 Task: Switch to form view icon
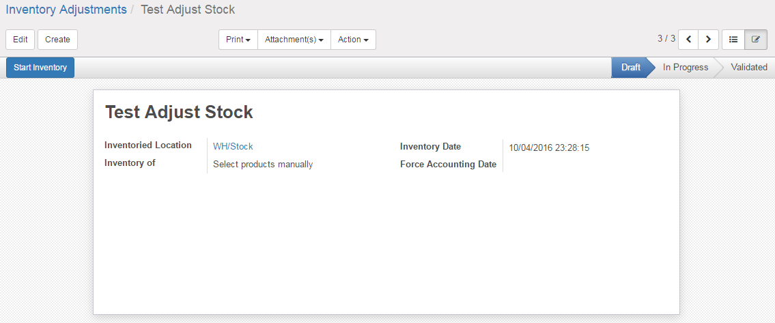tap(755, 40)
